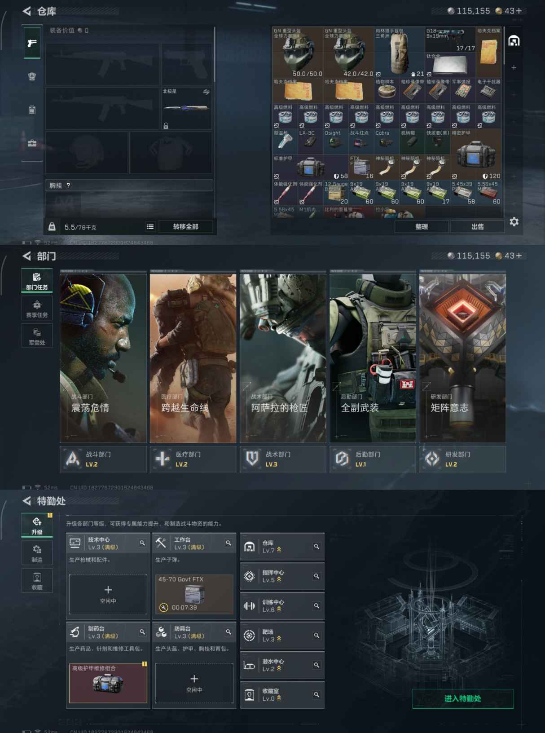
Task: Open the 震荡危情 combat department card
Action: click(x=103, y=358)
